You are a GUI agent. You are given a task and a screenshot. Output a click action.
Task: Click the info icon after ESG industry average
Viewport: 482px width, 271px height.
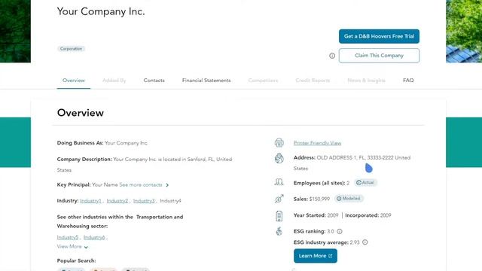point(365,242)
